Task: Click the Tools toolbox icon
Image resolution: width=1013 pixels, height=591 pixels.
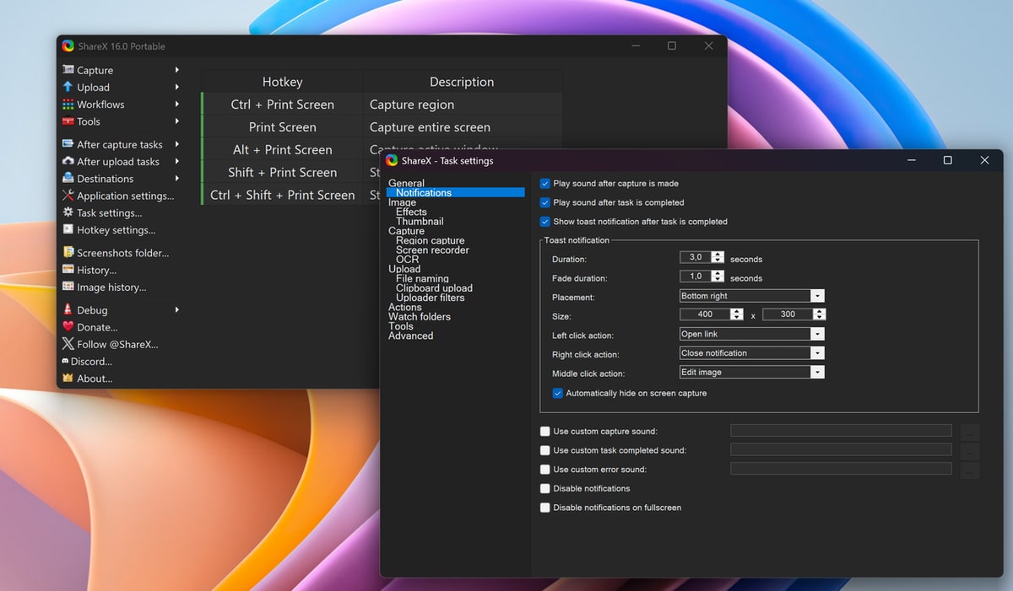Action: tap(68, 121)
